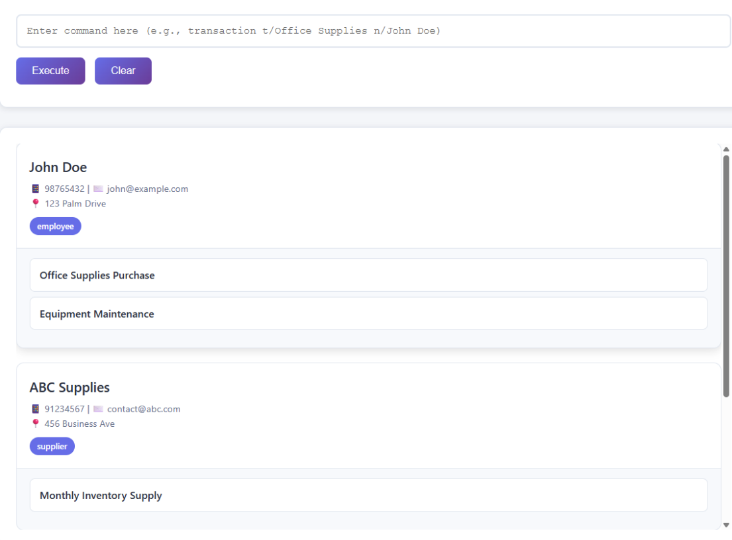Click the email icon next to john@example.com

point(98,189)
